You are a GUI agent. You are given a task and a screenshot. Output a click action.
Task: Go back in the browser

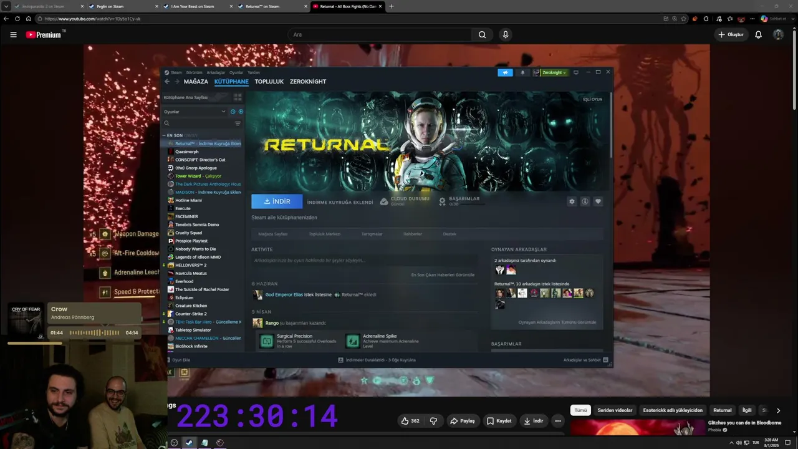(x=6, y=19)
